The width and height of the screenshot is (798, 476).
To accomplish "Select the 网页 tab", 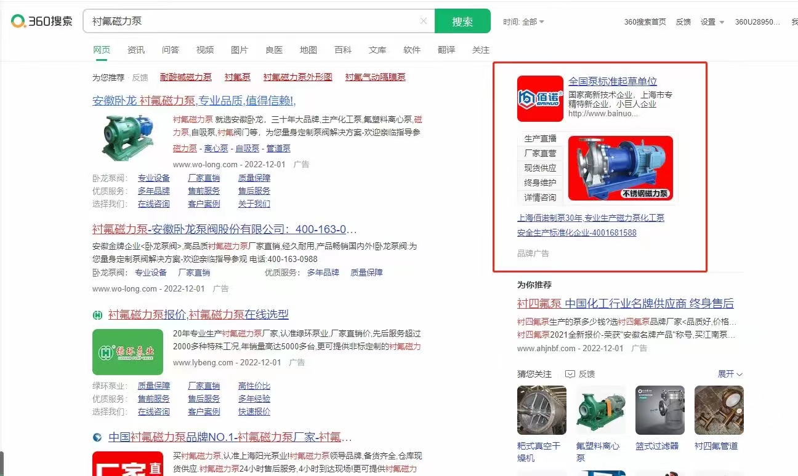I will click(x=102, y=50).
